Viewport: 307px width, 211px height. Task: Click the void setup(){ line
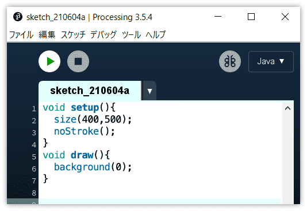click(79, 108)
